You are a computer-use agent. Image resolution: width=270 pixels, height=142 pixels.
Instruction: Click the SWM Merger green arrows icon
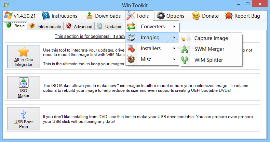pos(185,49)
